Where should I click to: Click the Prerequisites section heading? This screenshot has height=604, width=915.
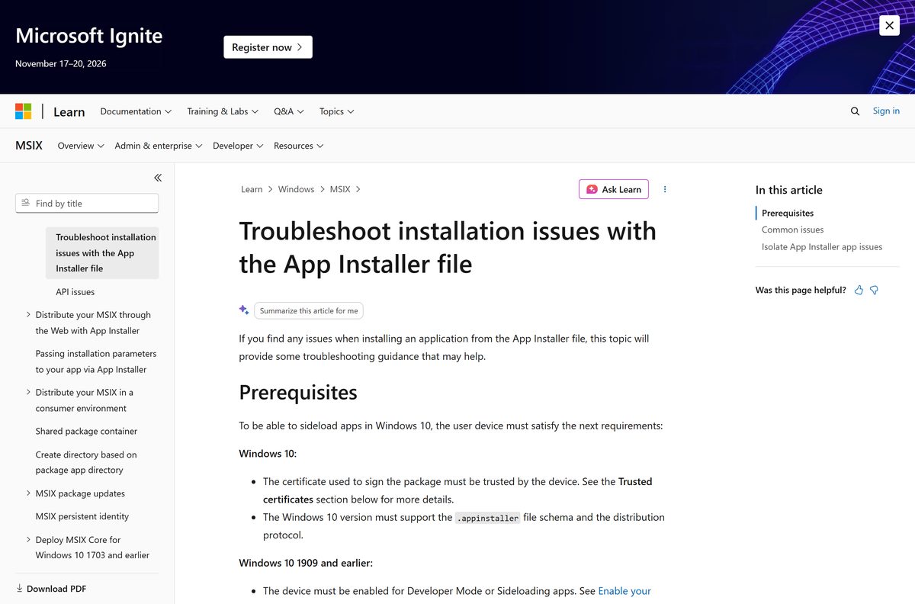[x=298, y=393]
